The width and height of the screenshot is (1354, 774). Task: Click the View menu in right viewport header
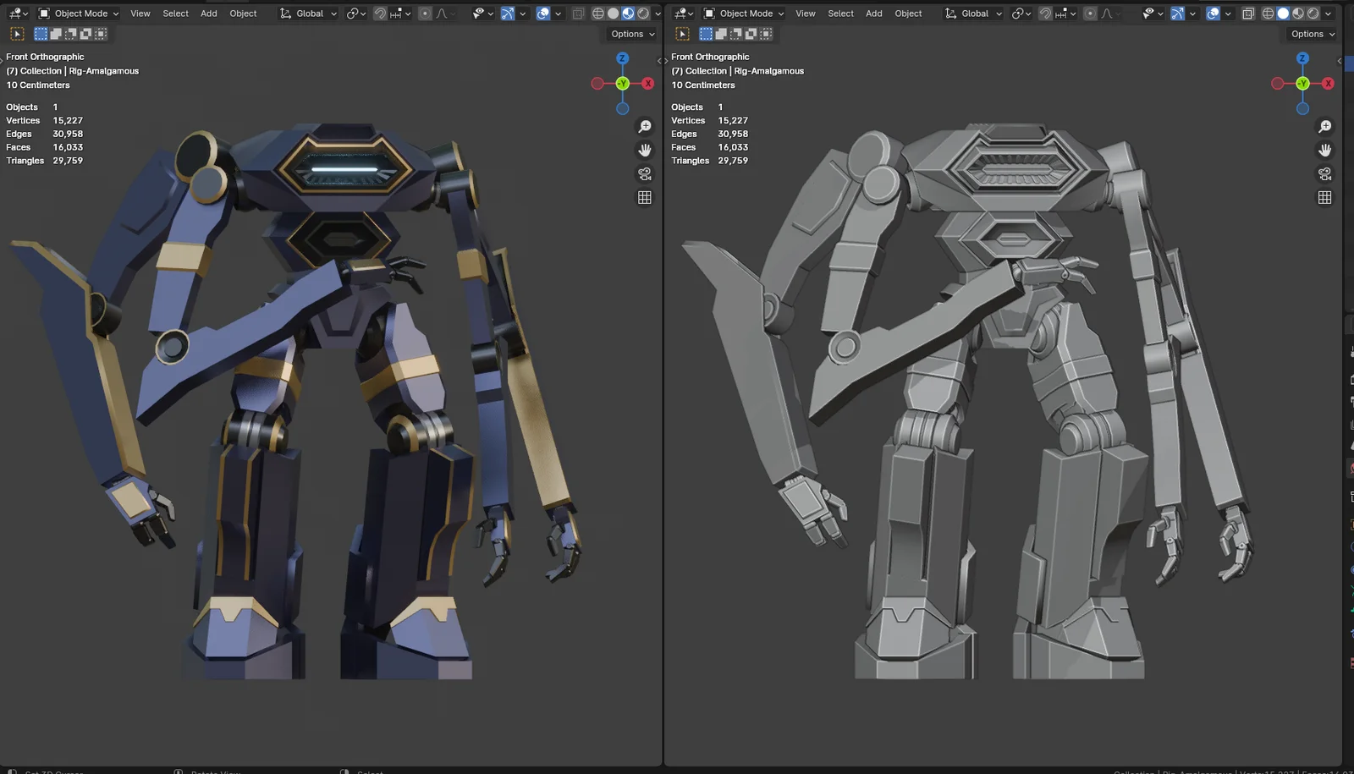tap(805, 13)
